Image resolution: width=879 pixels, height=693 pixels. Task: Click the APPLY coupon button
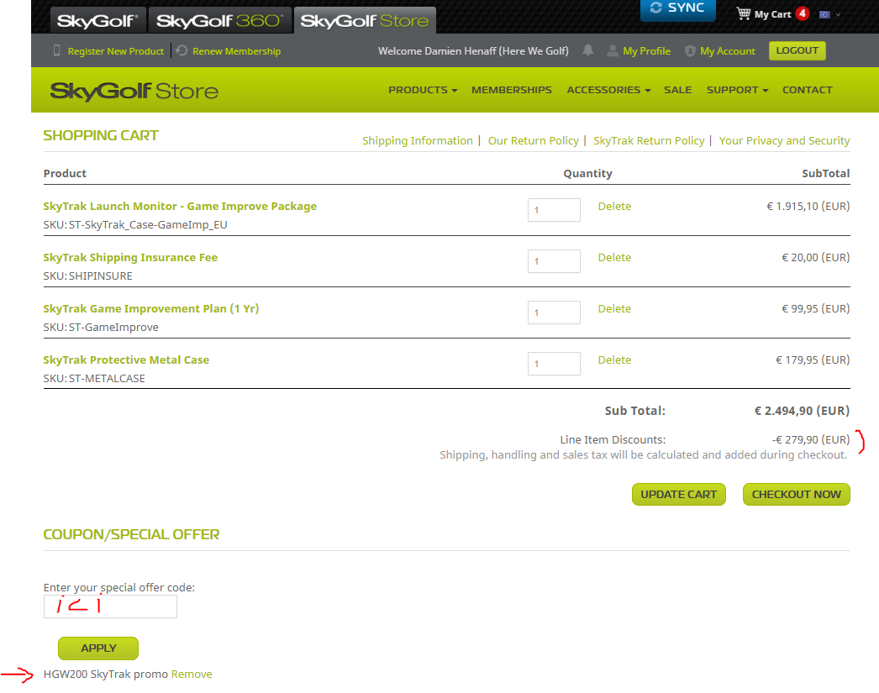point(98,648)
